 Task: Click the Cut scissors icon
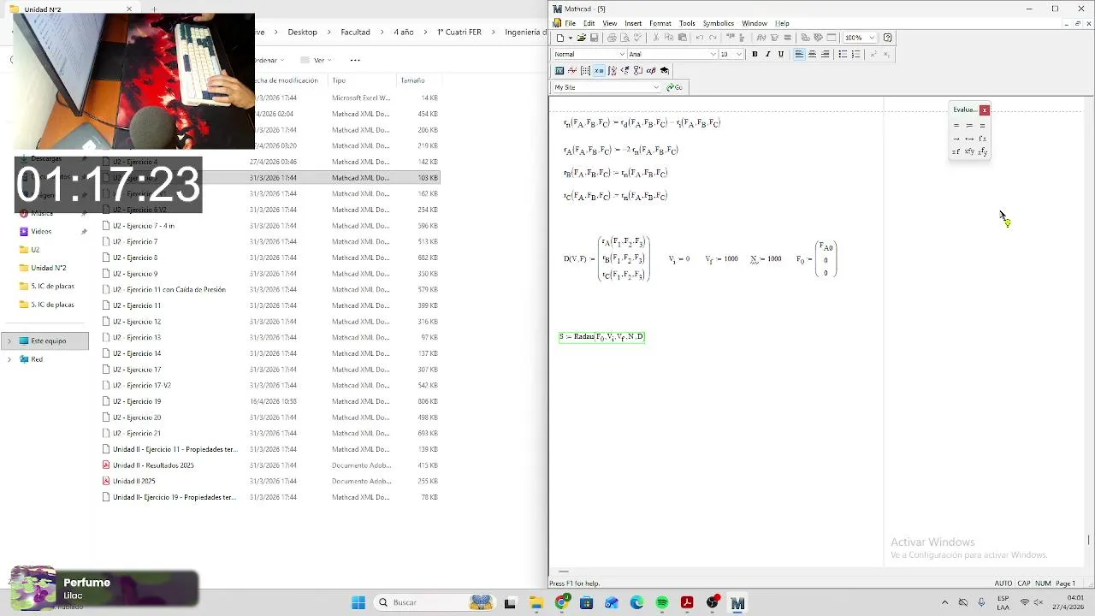(656, 38)
